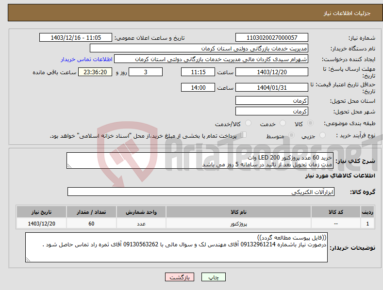Click the توضیحات خریدار text area
383x290 pixels.
(x=176, y=247)
